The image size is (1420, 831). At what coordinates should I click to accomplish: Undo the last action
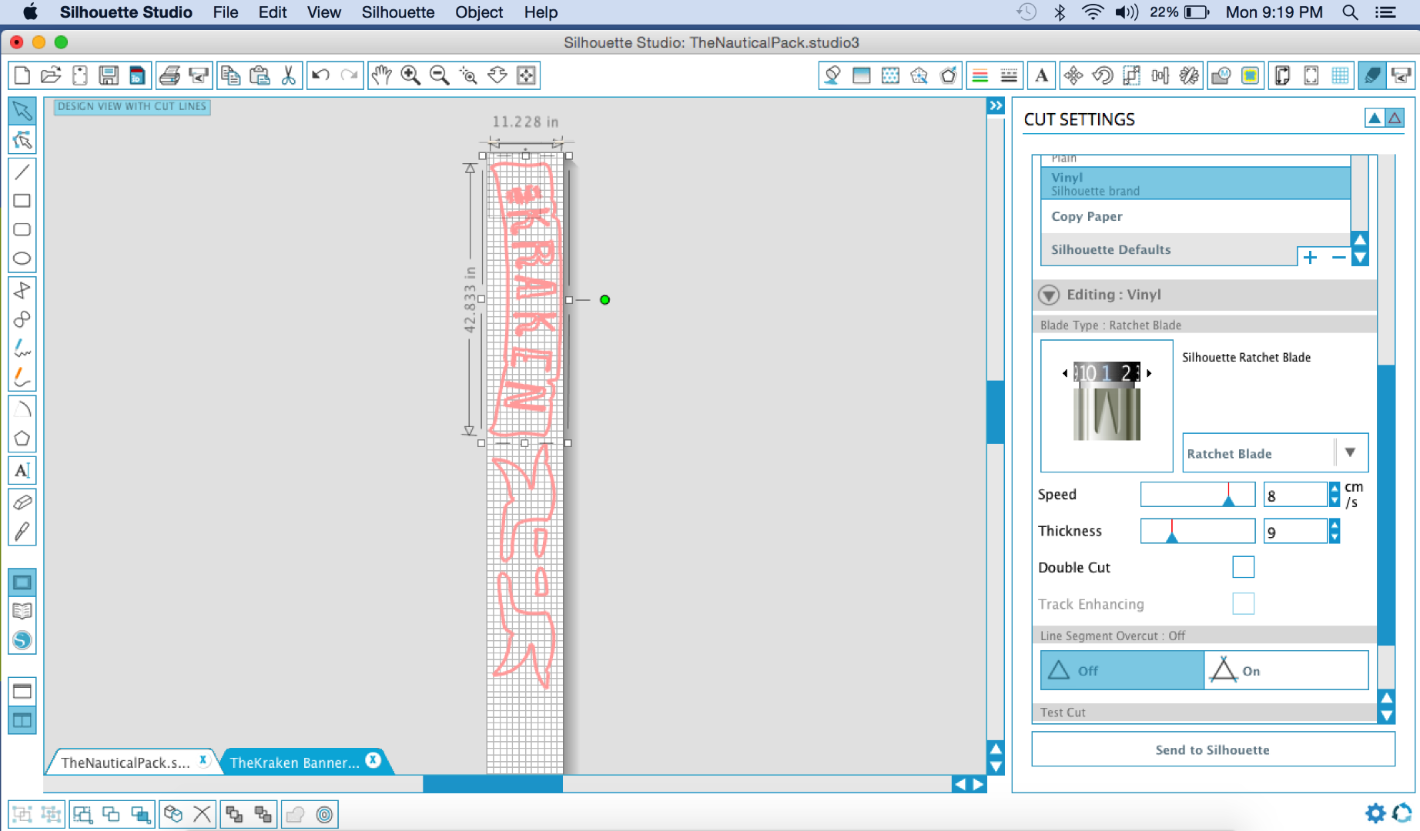pyautogui.click(x=320, y=75)
